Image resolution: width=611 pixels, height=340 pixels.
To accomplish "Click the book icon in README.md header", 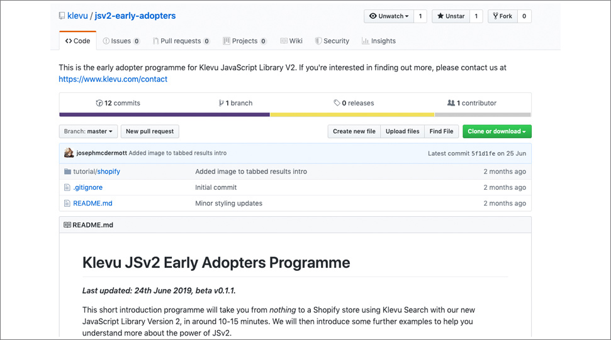I will (67, 225).
